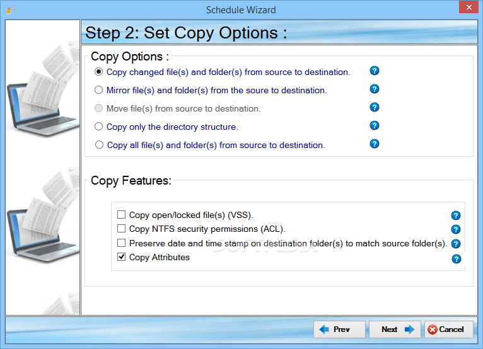Open help for Copy only directory structure
The height and width of the screenshot is (349, 483).
[375, 125]
